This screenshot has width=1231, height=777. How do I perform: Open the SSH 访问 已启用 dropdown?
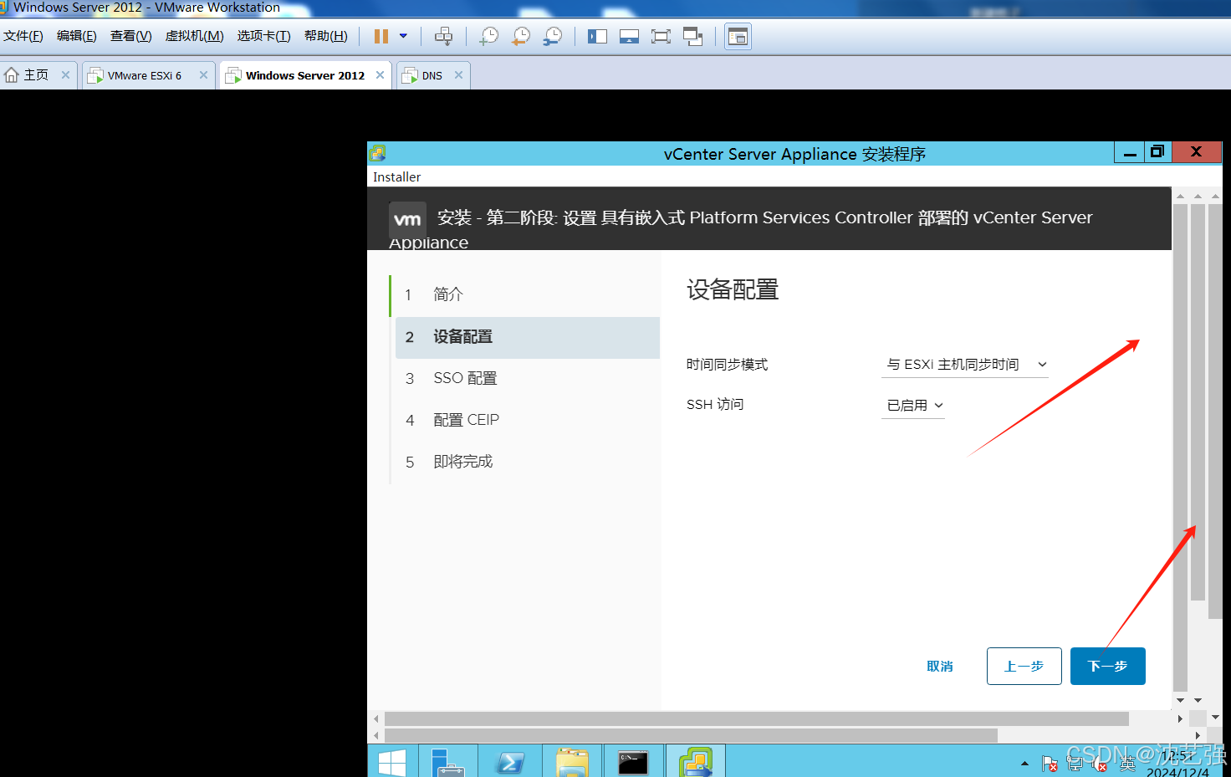pyautogui.click(x=913, y=405)
